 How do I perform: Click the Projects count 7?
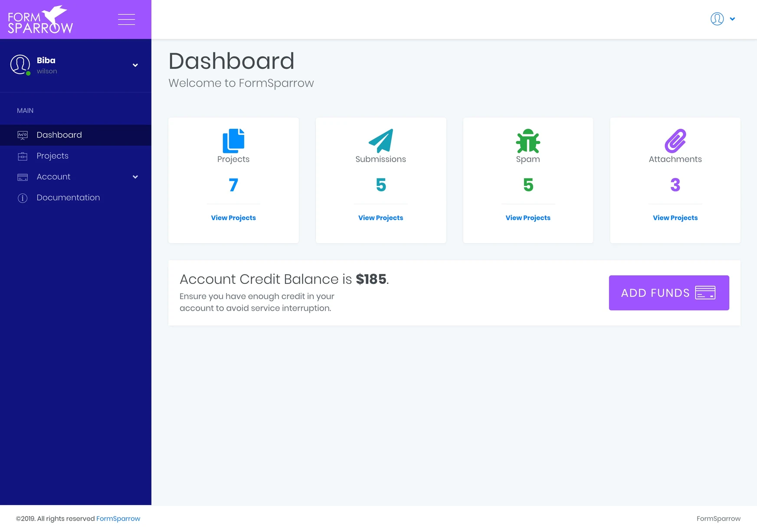[x=233, y=185]
